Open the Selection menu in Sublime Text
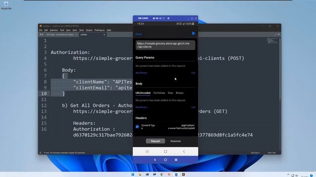Viewport: 316px width, 177px height. (54, 30)
